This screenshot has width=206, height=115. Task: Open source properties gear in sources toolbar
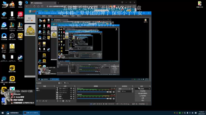coord(63,101)
